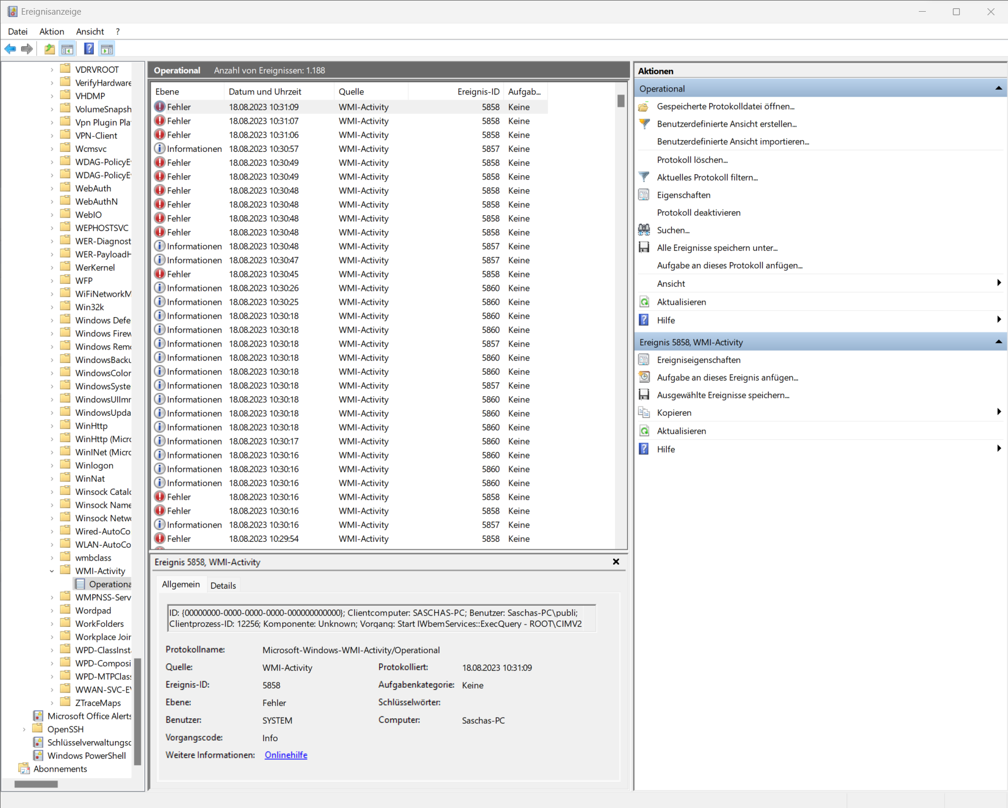Sort events by the Aufgabenkategorie column header

[526, 91]
